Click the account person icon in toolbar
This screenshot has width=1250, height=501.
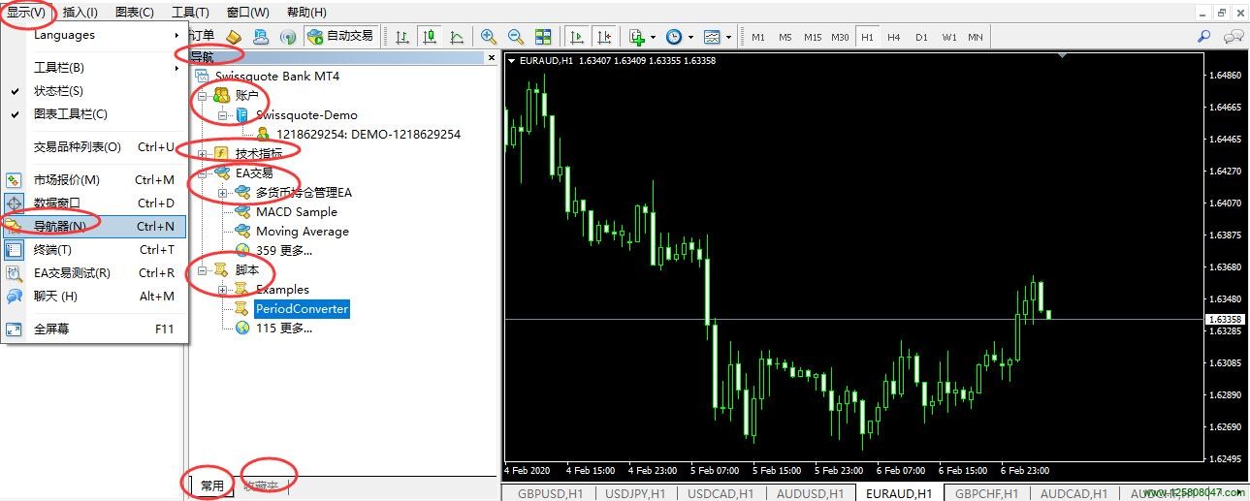(261, 37)
